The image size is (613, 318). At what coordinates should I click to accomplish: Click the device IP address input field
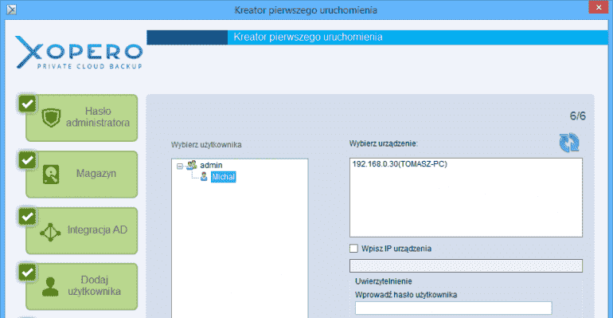tap(466, 265)
